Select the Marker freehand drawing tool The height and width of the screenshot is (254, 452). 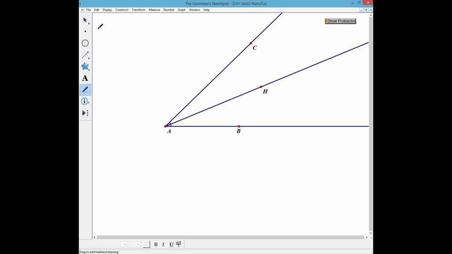[x=85, y=89]
